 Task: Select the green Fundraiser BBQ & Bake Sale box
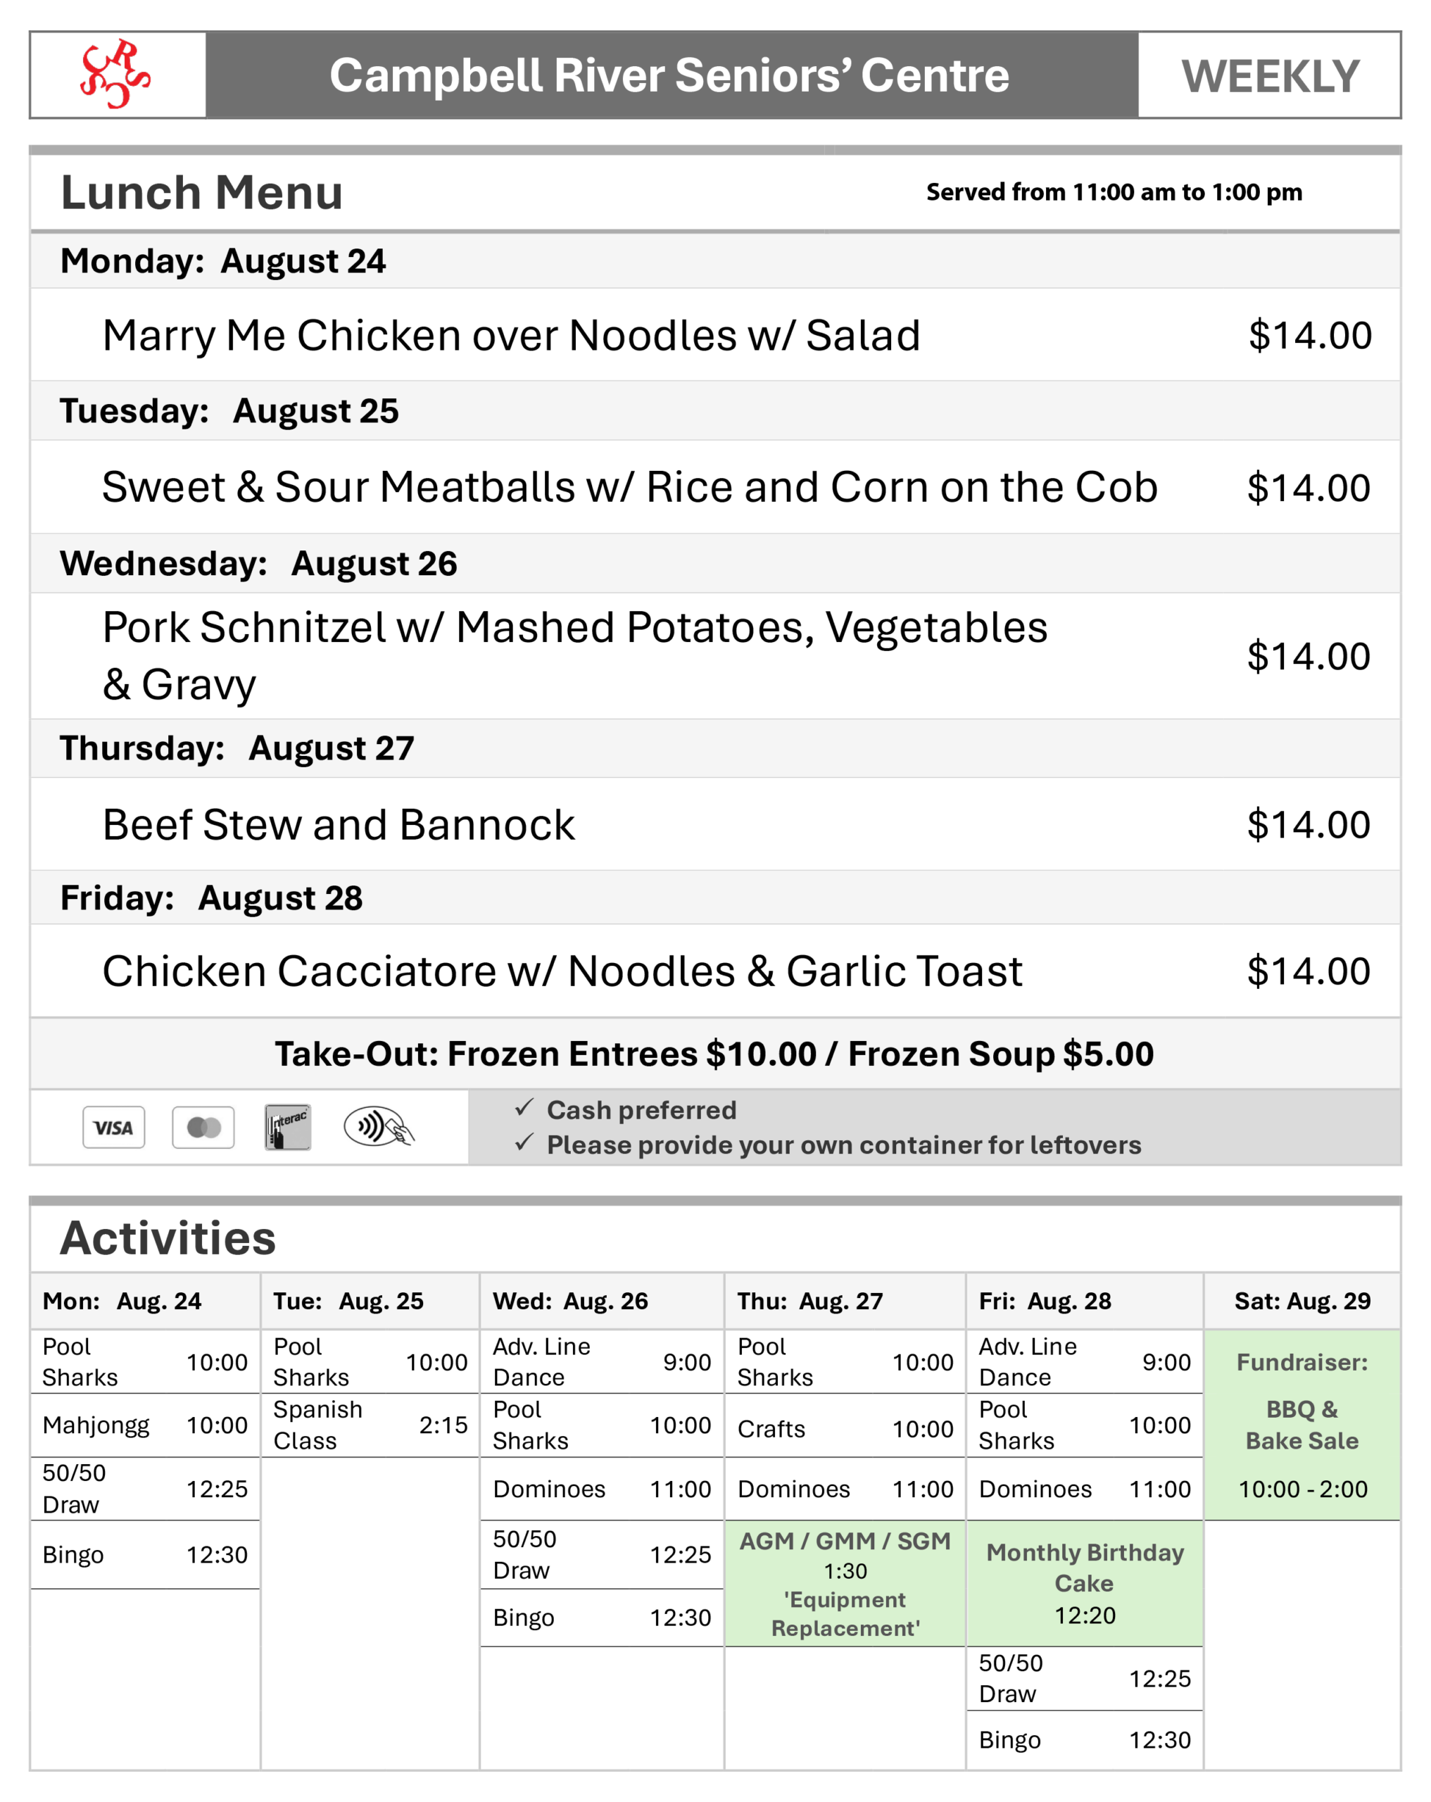(1302, 1425)
